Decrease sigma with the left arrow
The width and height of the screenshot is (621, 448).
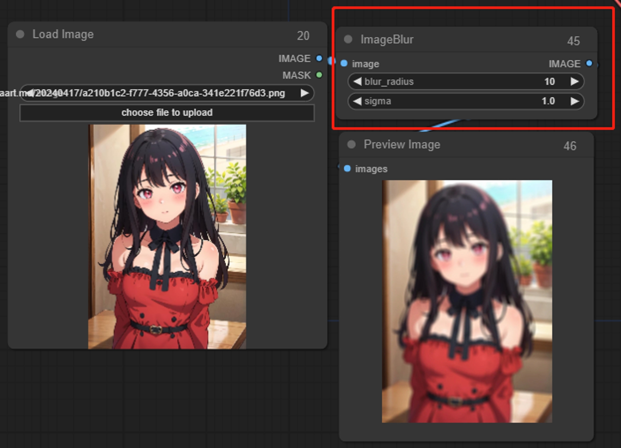358,101
